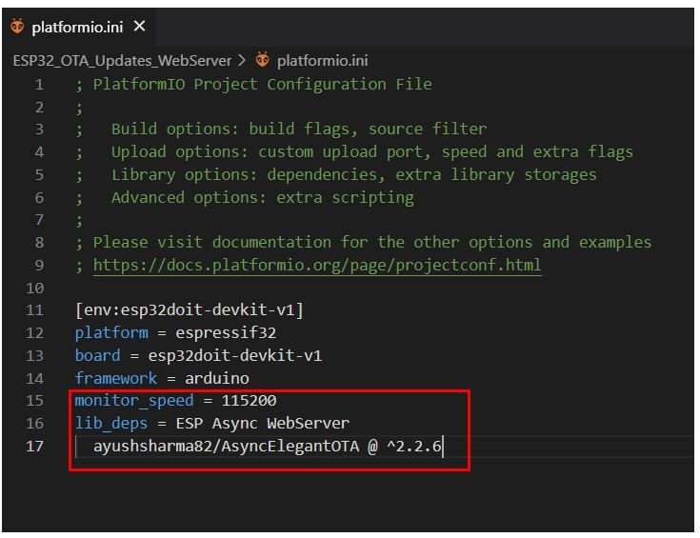Click the ESP Async WebServer library value
Viewport: 700px width, 538px height.
point(263,423)
